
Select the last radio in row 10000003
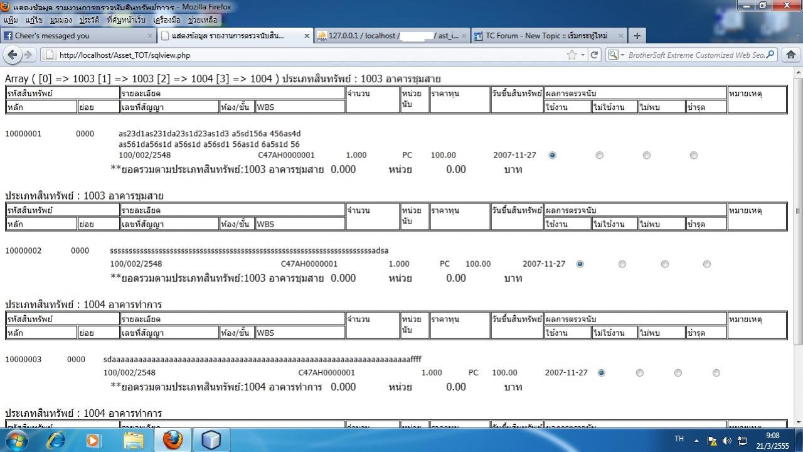coord(716,373)
